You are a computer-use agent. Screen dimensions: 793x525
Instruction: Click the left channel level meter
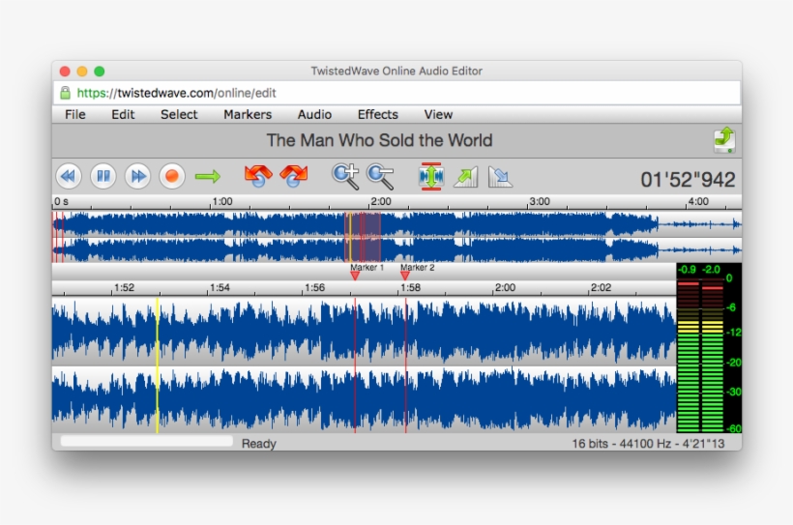pyautogui.click(x=688, y=356)
